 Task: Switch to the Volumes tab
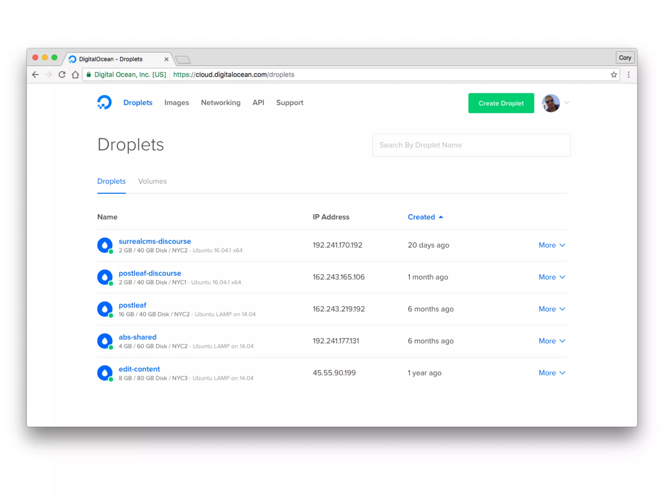tap(152, 182)
